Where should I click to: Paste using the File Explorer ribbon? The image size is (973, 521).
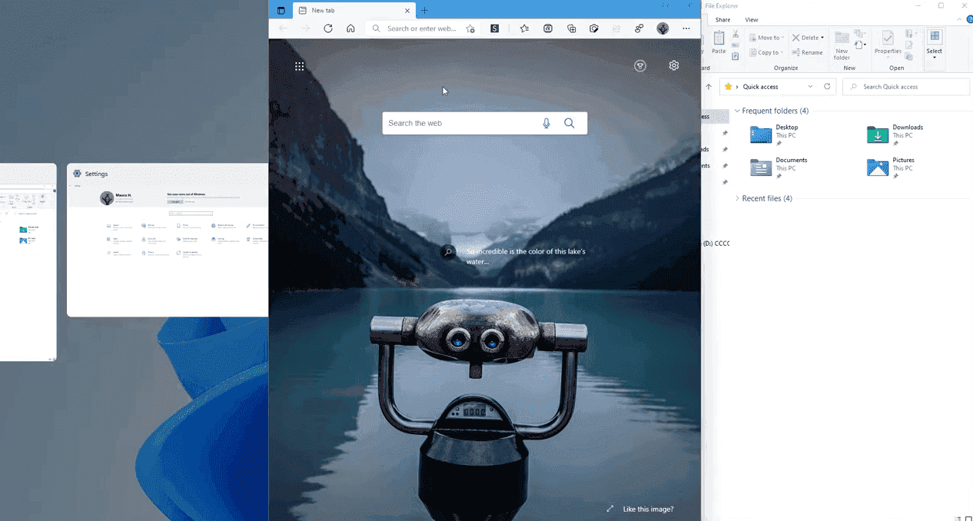coord(719,41)
